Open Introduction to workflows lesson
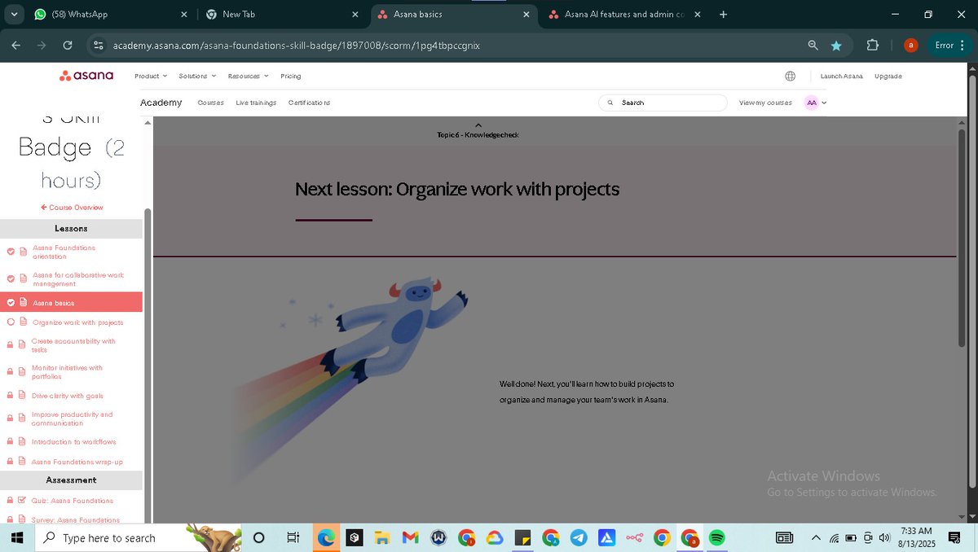This screenshot has height=552, width=978. (73, 442)
